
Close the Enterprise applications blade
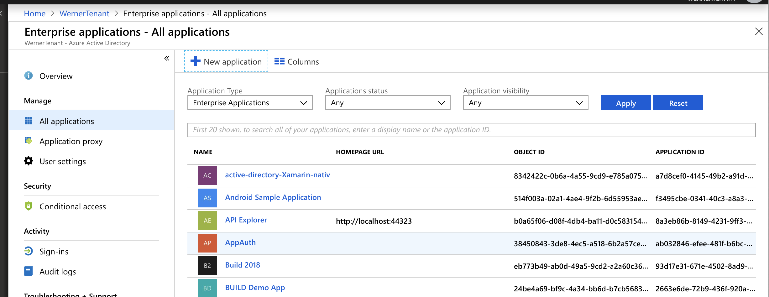(x=759, y=31)
